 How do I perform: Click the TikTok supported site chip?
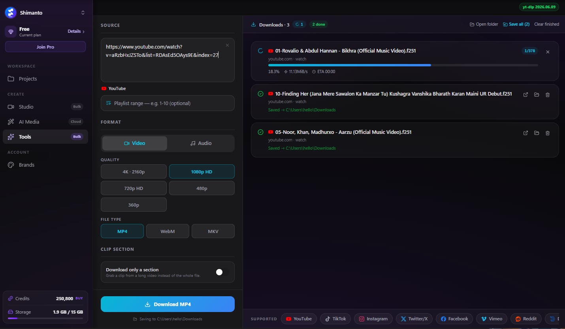(x=335, y=319)
